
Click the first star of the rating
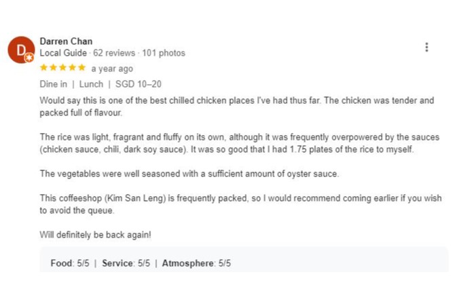pyautogui.click(x=44, y=68)
